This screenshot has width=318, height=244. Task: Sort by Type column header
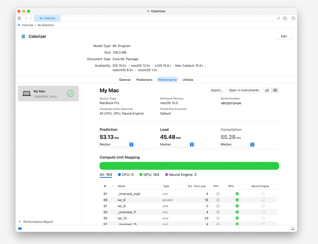(x=173, y=186)
